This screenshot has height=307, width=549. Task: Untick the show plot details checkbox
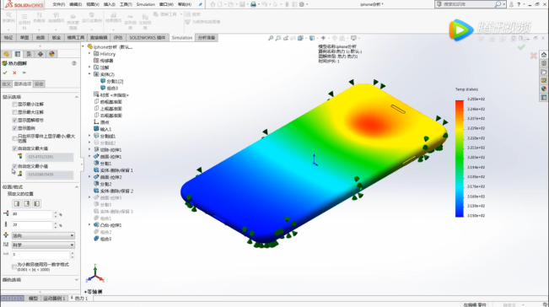[x=14, y=121]
